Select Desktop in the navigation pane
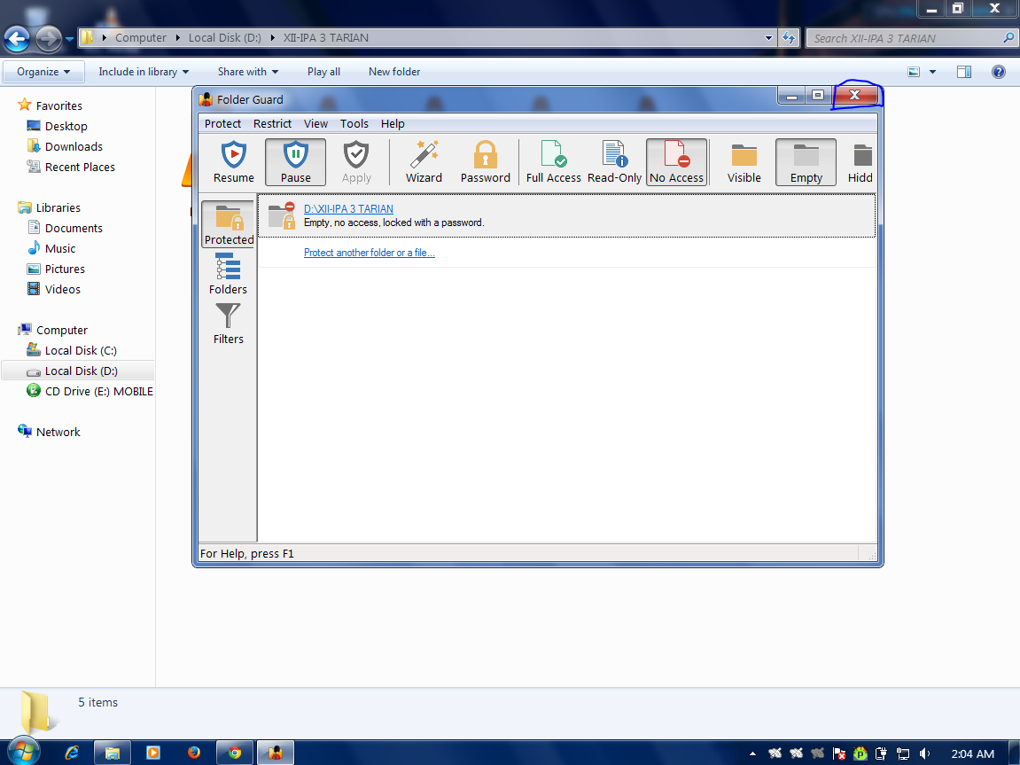The width and height of the screenshot is (1020, 765). coord(66,126)
